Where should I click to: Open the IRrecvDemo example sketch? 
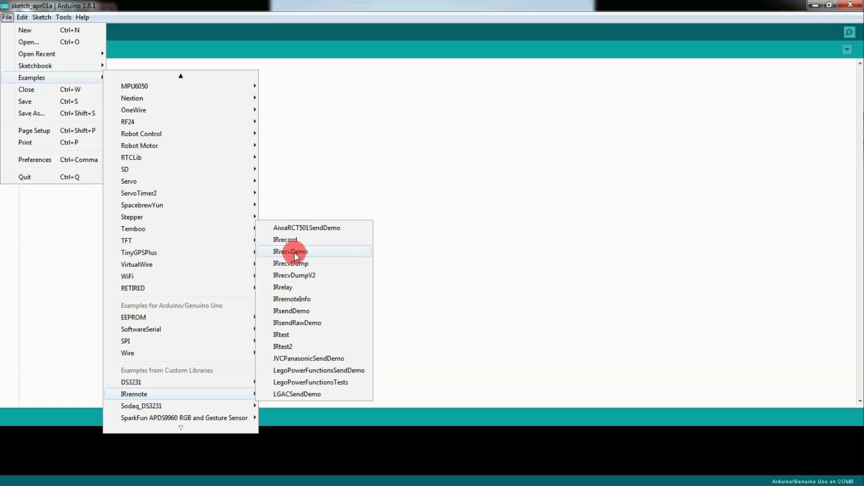pyautogui.click(x=290, y=252)
